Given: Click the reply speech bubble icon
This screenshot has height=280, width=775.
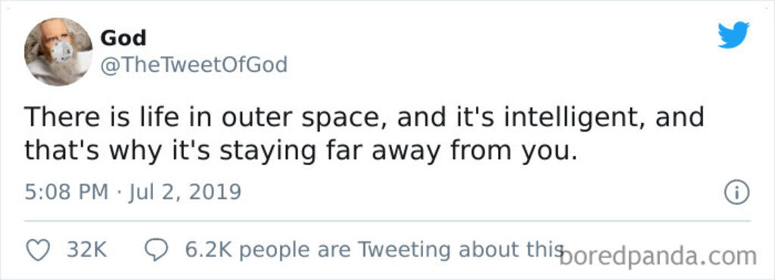Looking at the screenshot, I should pyautogui.click(x=156, y=250).
